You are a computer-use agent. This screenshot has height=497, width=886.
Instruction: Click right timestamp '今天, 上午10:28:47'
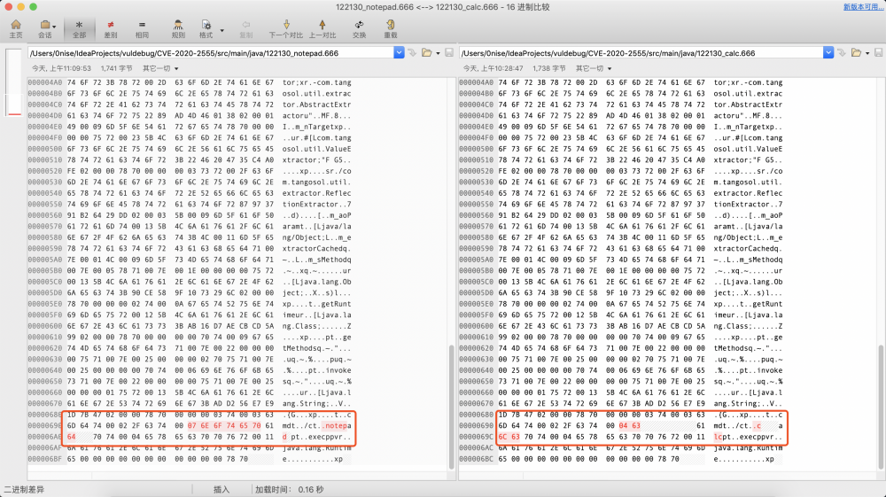tap(493, 68)
